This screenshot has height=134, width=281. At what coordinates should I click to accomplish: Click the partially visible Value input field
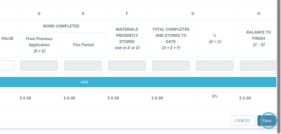click(7, 66)
